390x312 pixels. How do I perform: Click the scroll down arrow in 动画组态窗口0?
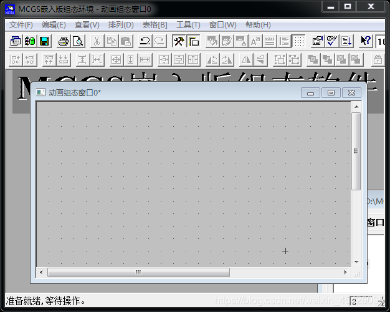(356, 262)
